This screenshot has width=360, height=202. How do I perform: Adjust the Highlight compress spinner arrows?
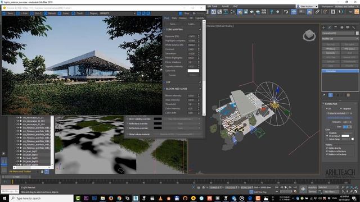click(199, 41)
